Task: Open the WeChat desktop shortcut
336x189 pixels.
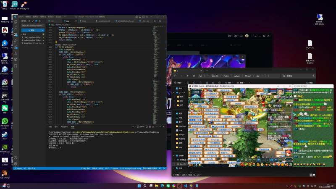Action: 5,108
